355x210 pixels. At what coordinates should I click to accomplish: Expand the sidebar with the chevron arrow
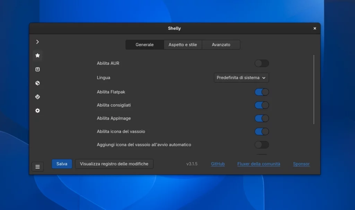click(x=37, y=42)
